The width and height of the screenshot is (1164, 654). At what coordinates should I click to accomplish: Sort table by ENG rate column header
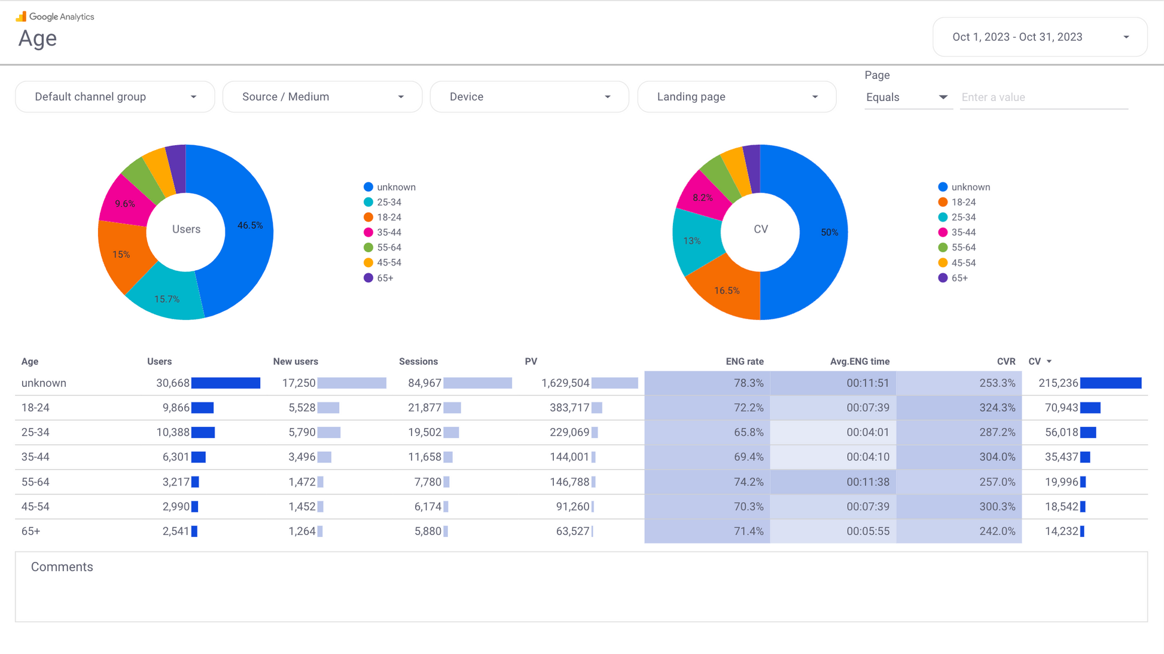tap(744, 362)
